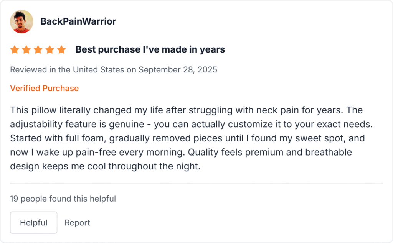Click the fifth star in the rating row
This screenshot has width=393, height=243.
(61, 49)
